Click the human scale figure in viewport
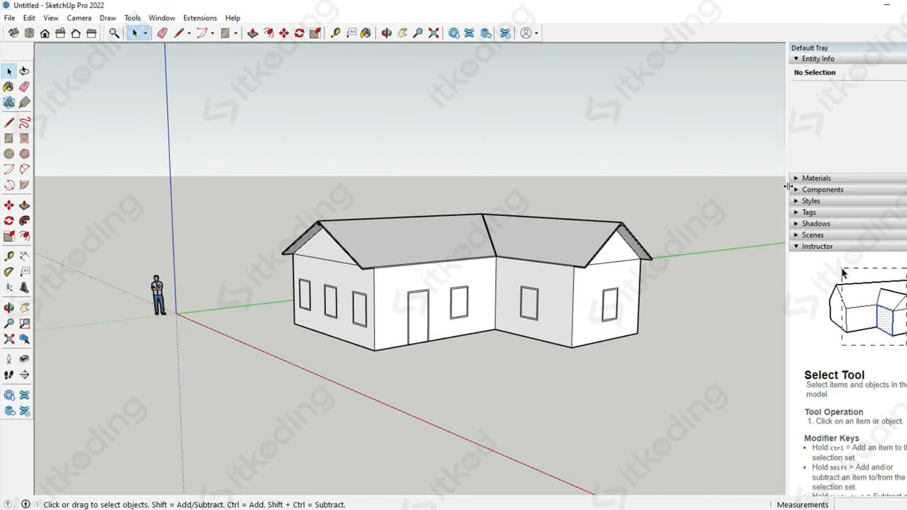The height and width of the screenshot is (510, 907). coord(157,295)
